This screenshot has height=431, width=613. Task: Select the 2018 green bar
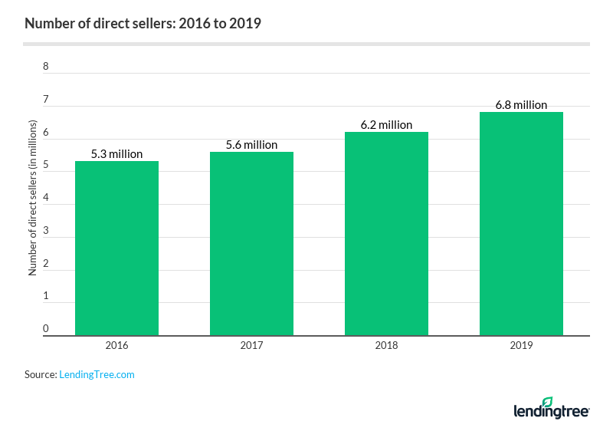[x=386, y=233]
